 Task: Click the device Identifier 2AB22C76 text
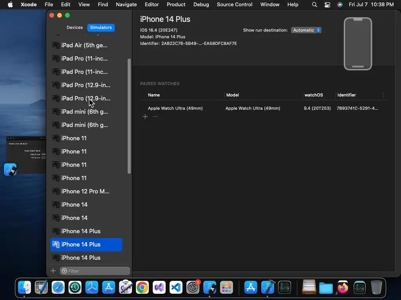coord(188,43)
